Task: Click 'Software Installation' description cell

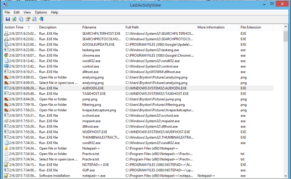Action: point(54,176)
